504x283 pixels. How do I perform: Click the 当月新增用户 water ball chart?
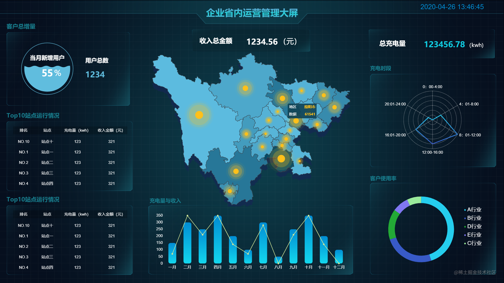(47, 68)
